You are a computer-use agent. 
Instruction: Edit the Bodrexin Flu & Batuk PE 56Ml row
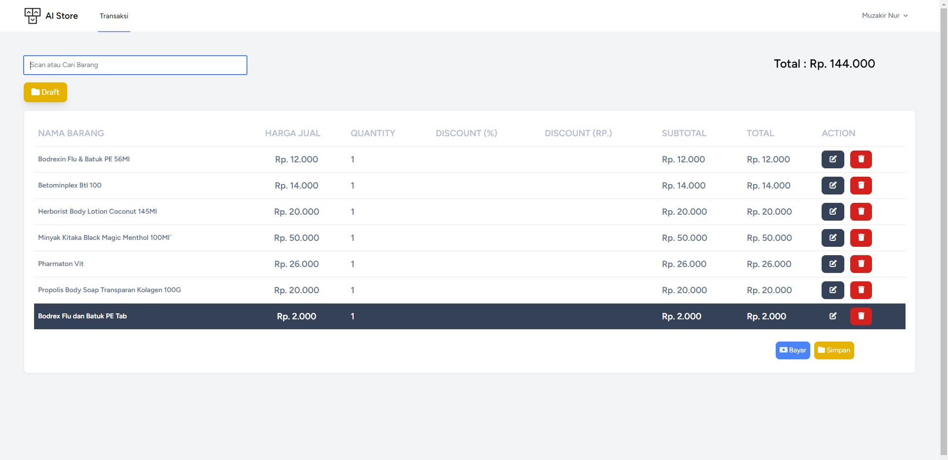[833, 159]
